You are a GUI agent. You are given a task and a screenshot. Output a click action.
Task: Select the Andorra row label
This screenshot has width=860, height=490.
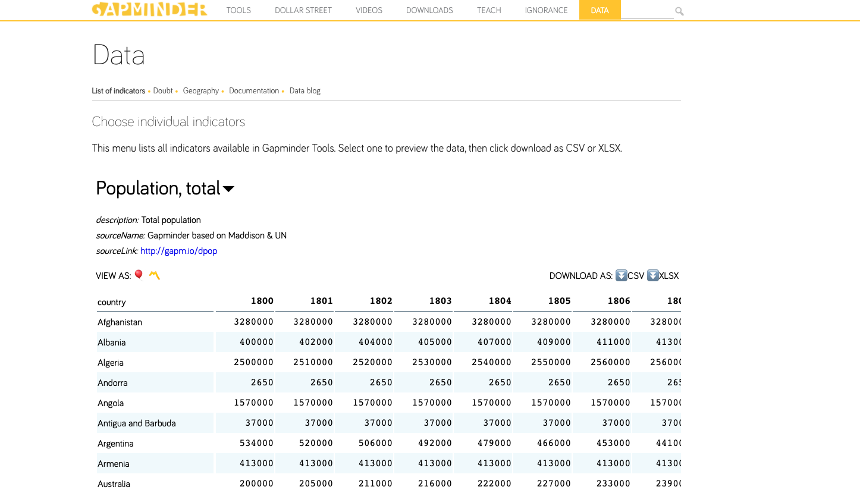point(112,383)
